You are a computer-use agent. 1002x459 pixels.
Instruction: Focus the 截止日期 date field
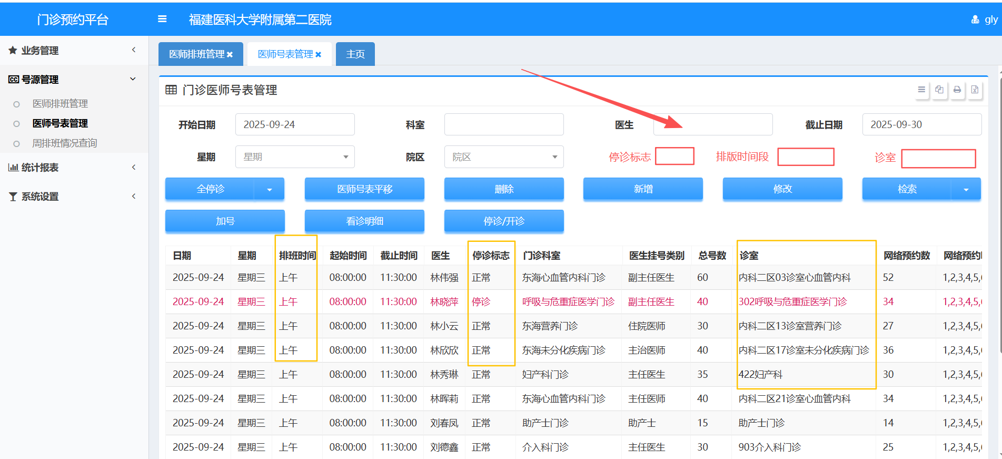click(922, 124)
